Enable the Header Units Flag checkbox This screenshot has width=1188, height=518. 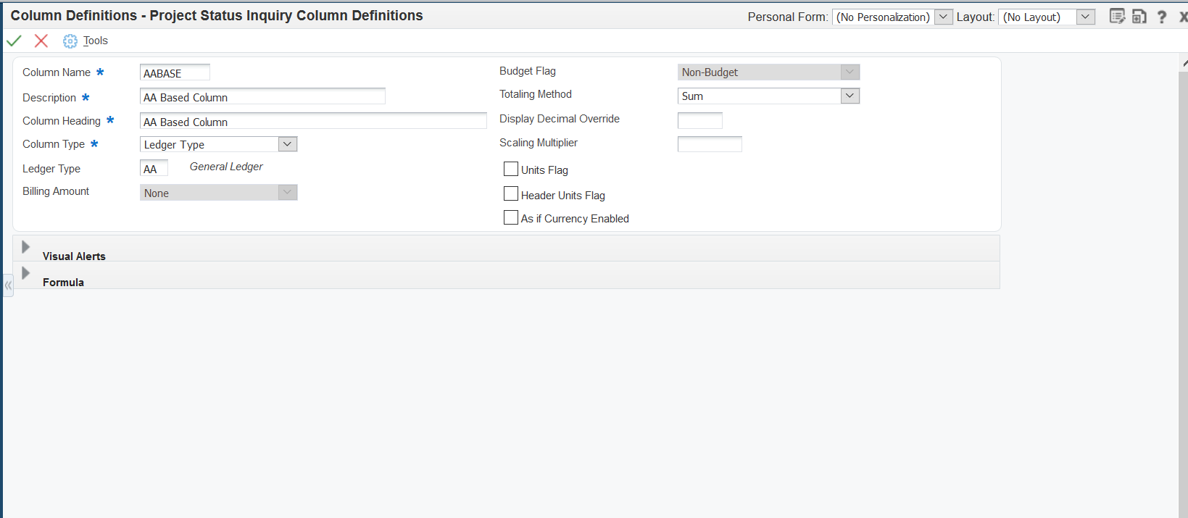511,194
